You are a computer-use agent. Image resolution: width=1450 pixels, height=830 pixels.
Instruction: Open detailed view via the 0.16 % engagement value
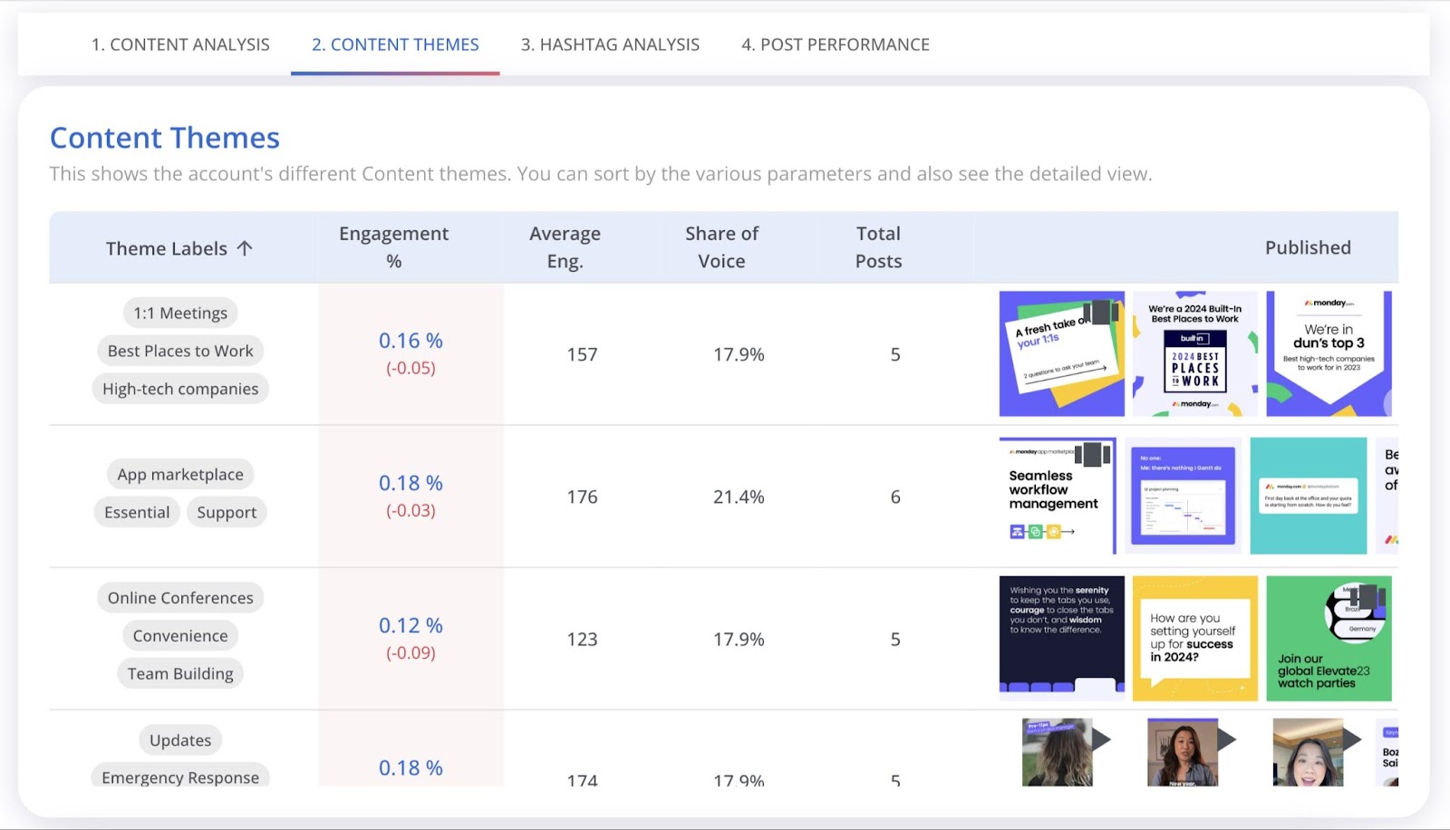(411, 341)
